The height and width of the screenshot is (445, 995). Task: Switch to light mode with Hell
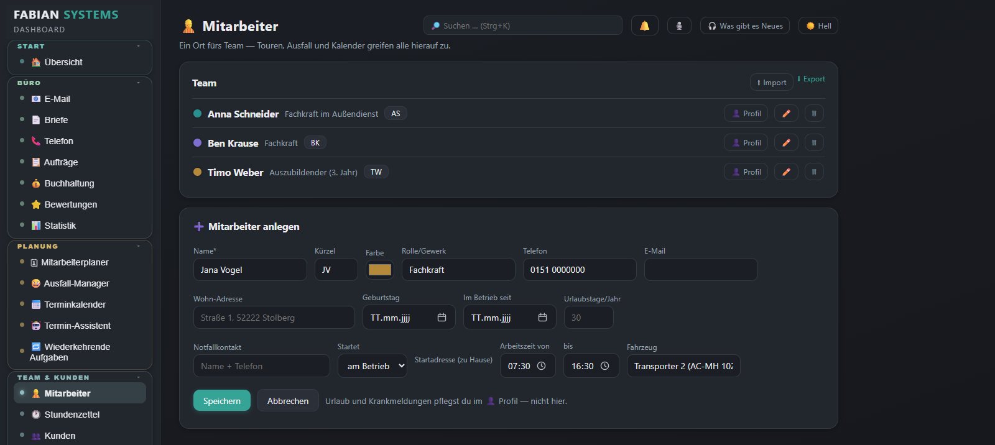coord(818,25)
